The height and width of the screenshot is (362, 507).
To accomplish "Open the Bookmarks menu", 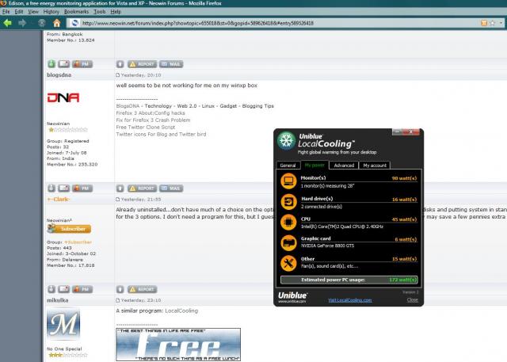I will [x=76, y=12].
